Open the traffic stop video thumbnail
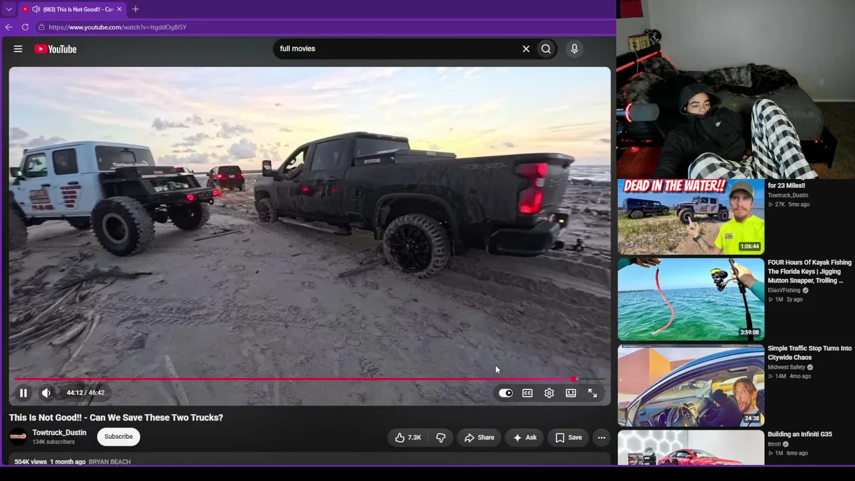The width and height of the screenshot is (855, 481). click(691, 385)
